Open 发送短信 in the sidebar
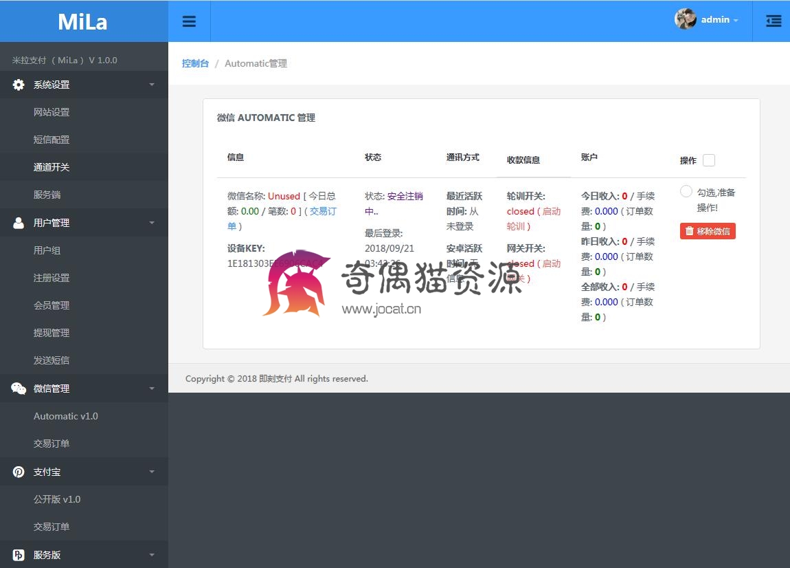Viewport: 790px width, 568px height. [52, 360]
